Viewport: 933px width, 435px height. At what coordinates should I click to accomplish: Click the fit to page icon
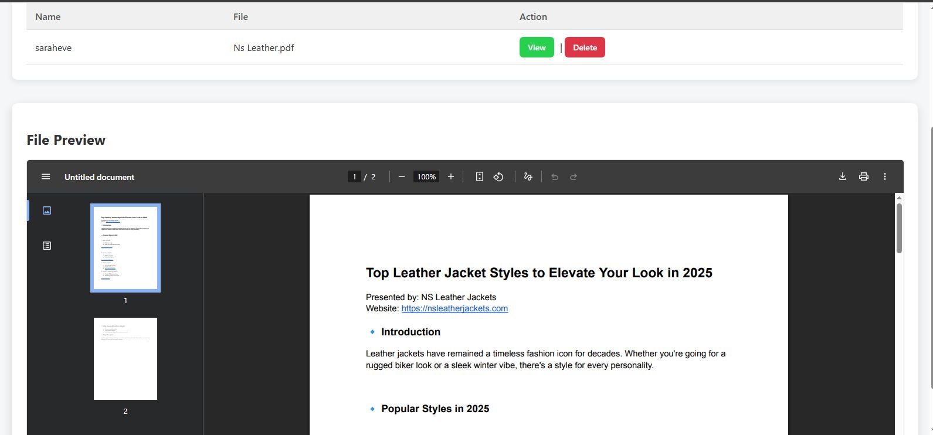[480, 177]
